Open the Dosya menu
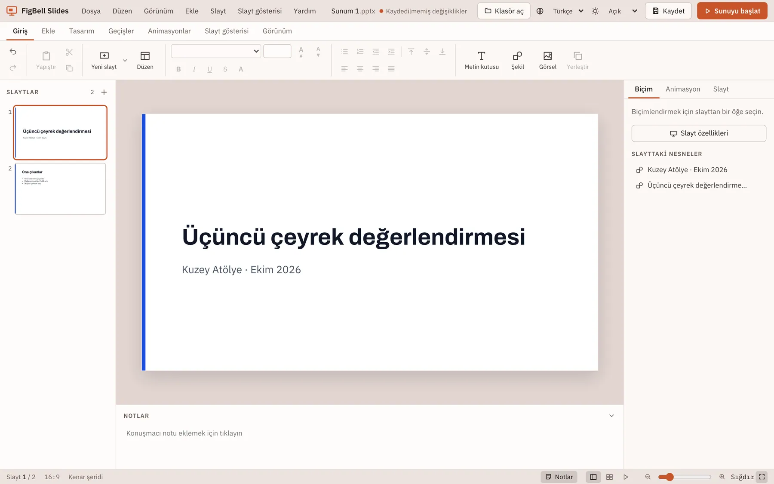 (x=91, y=11)
